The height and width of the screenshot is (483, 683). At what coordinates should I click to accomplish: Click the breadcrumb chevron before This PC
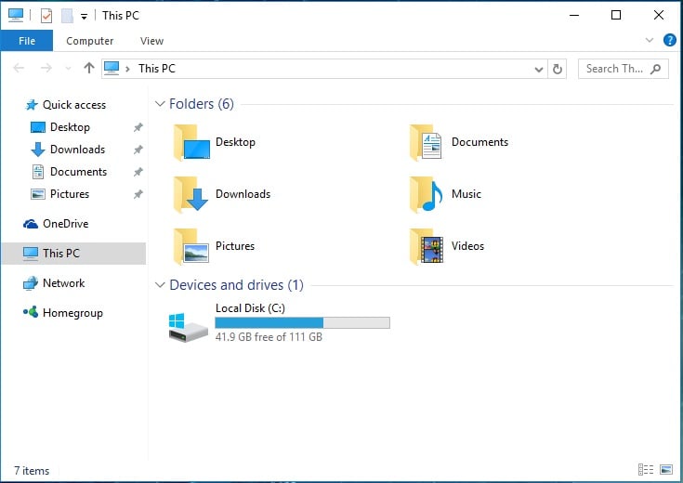pyautogui.click(x=127, y=69)
